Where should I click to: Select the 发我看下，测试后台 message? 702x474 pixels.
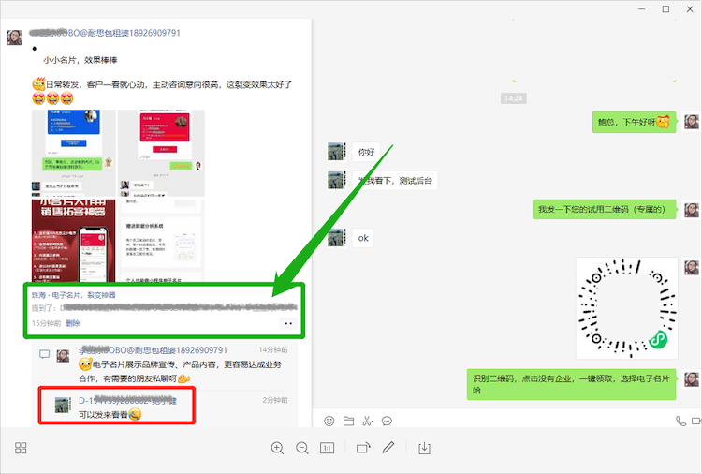[x=395, y=181]
